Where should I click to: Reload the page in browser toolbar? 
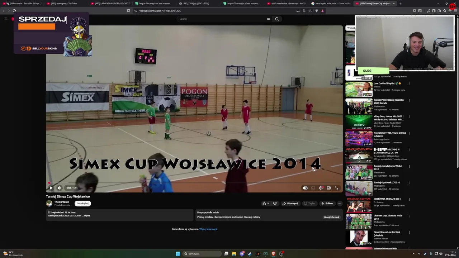[14, 11]
